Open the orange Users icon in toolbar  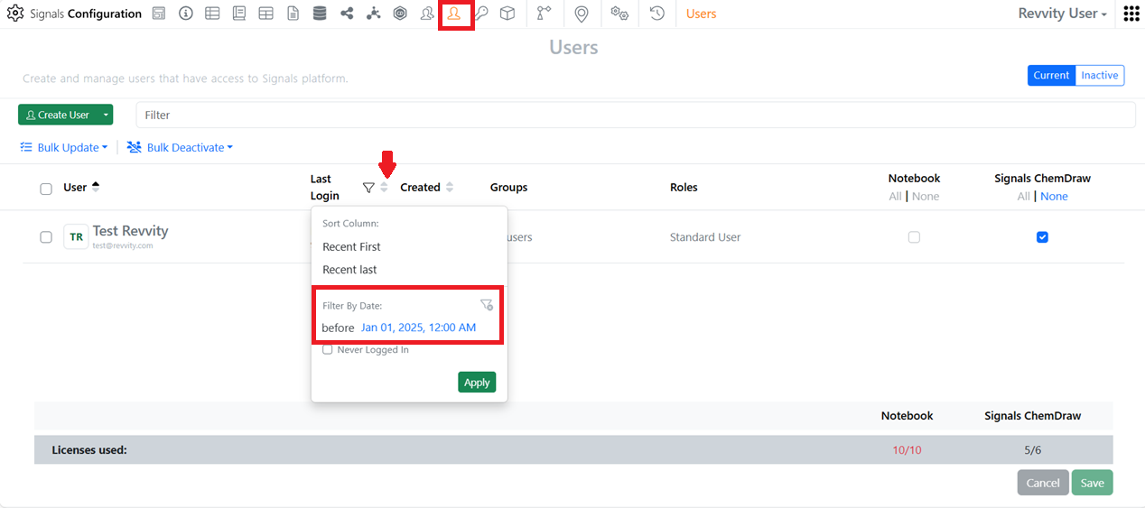pyautogui.click(x=454, y=14)
